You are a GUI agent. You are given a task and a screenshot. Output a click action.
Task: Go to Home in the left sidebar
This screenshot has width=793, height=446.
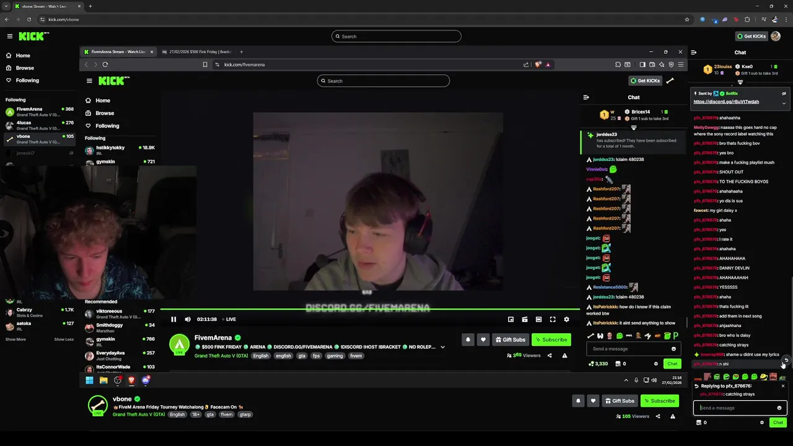23,56
